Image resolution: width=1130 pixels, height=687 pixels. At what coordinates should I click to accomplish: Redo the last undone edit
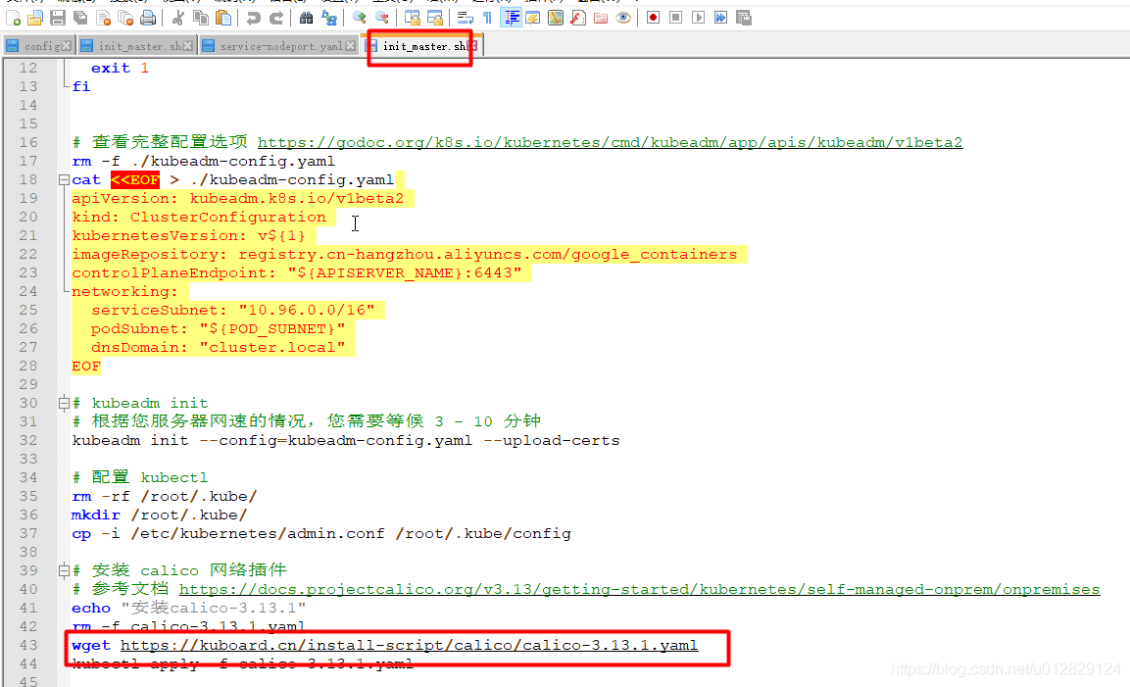276,18
